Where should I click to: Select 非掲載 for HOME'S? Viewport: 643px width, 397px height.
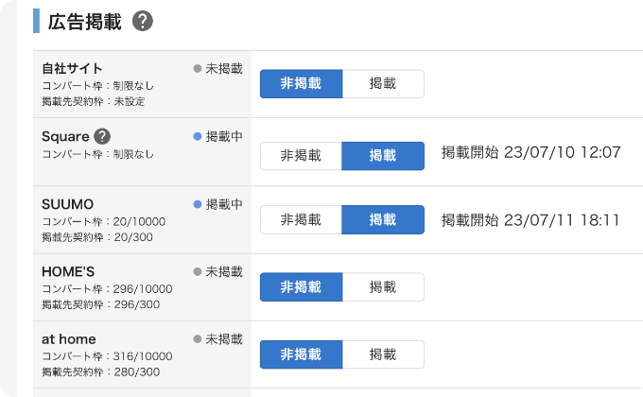coord(301,287)
